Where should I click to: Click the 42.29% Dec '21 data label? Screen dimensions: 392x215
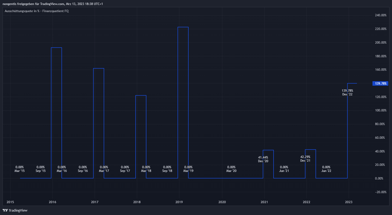pos(305,159)
